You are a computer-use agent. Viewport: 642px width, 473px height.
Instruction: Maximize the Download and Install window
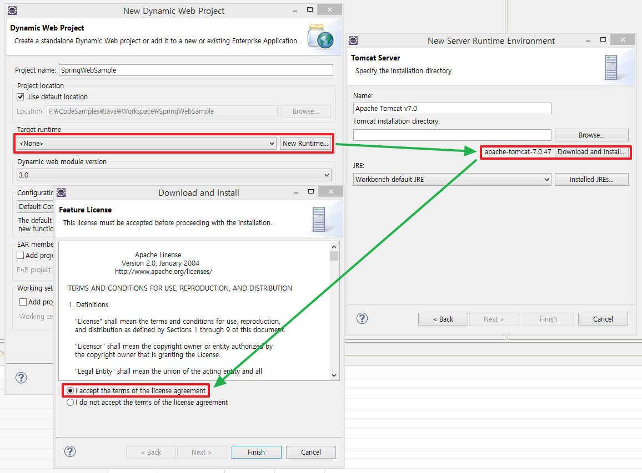(311, 191)
